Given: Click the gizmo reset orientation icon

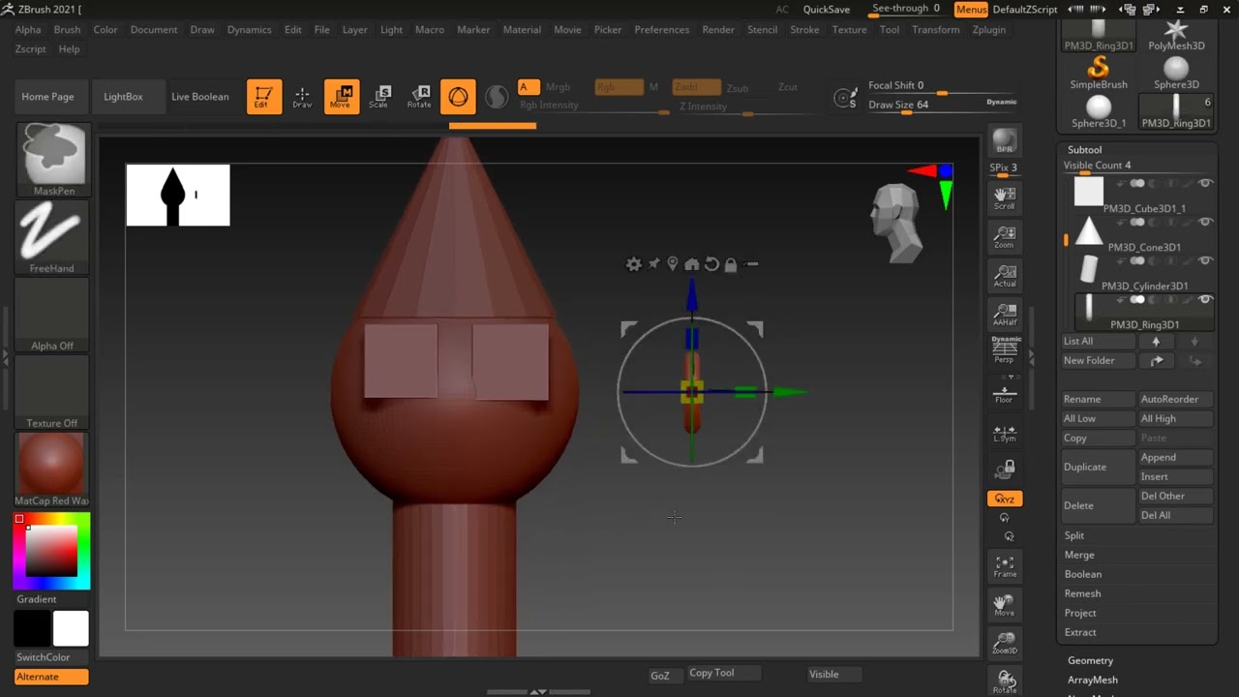Looking at the screenshot, I should click(711, 264).
